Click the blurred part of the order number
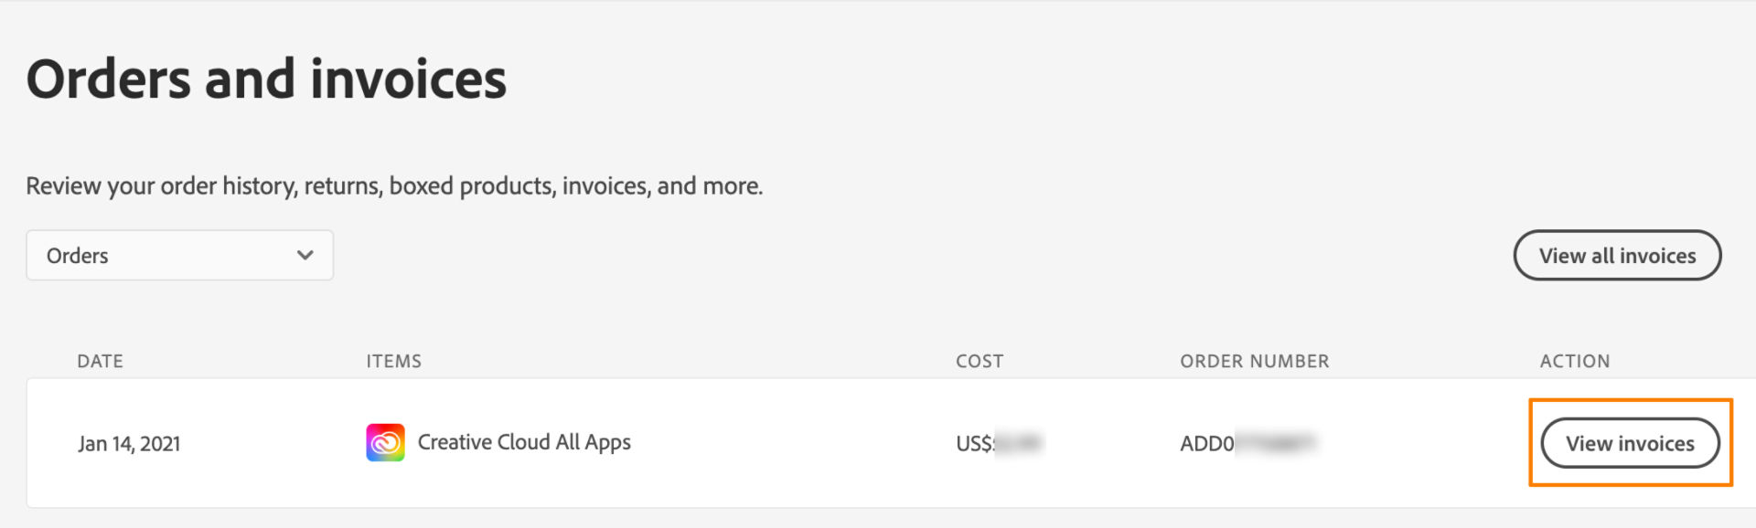Viewport: 1756px width, 528px height. [x=1275, y=444]
